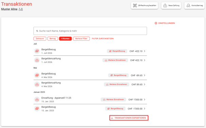This screenshot has height=128, width=206.
Task: Click FILTER ZURÜCKSETZEN
Action: tap(102, 39)
